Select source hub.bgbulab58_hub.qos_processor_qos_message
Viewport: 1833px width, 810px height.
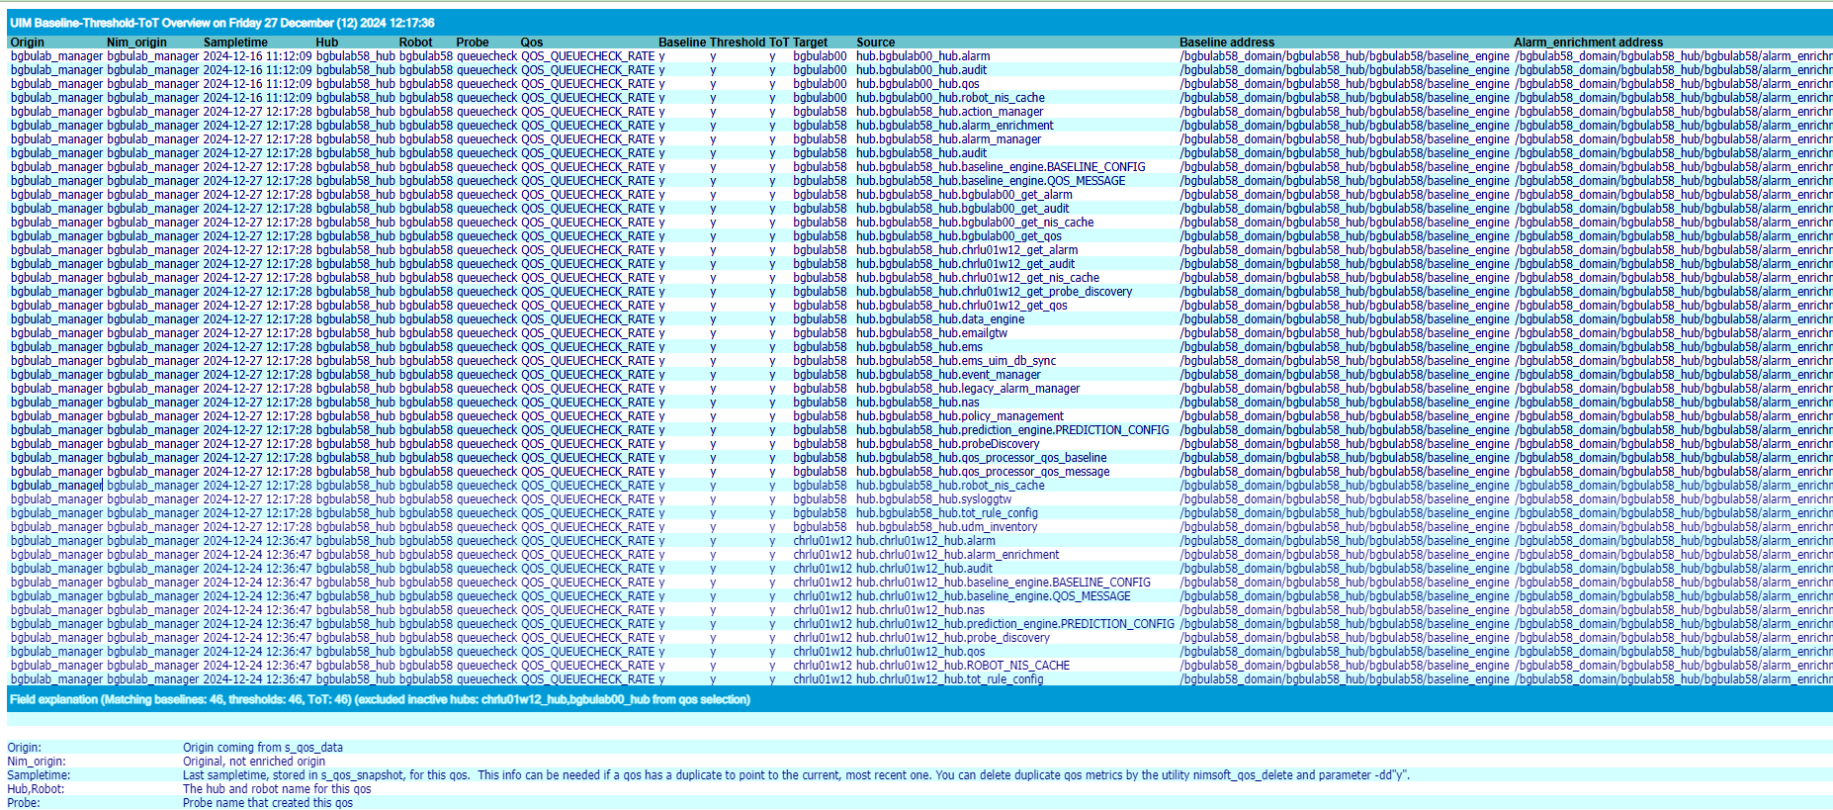coord(984,472)
